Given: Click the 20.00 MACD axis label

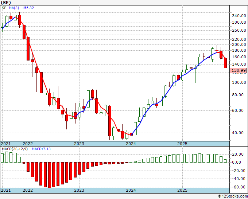Looking at the screenshot, I should click(x=238, y=154).
